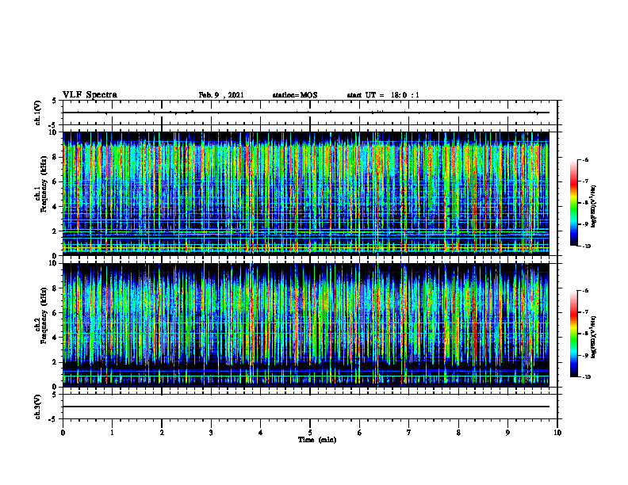
Task: Click the ch.1 color scale log(PSD) label
Action: coord(593,206)
